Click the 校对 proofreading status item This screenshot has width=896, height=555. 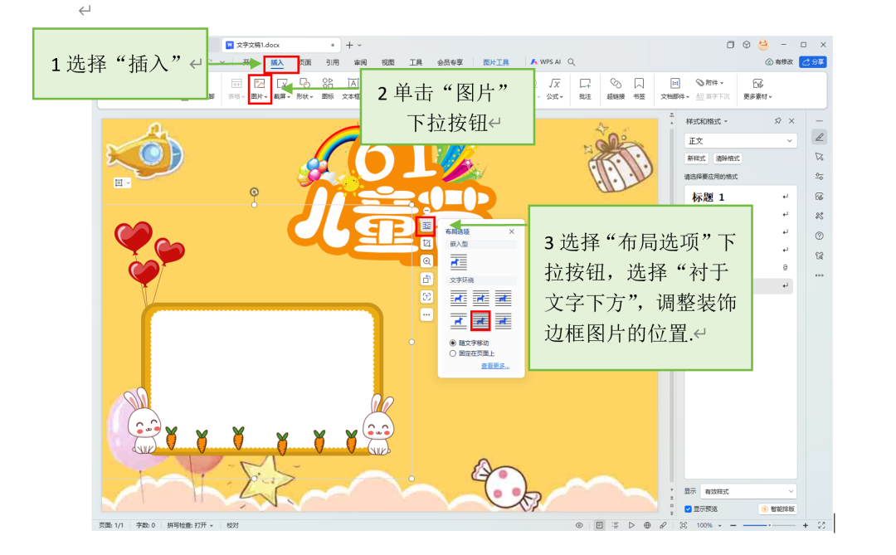(232, 525)
